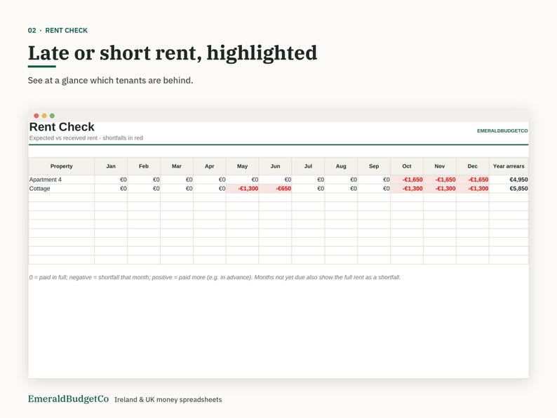
Task: Select the May column header
Action: point(242,166)
